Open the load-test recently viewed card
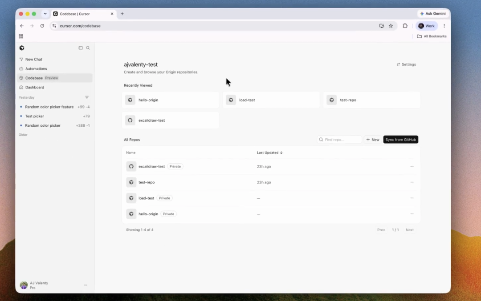 (271, 100)
